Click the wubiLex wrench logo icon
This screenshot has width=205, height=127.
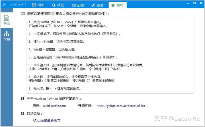[5, 5]
